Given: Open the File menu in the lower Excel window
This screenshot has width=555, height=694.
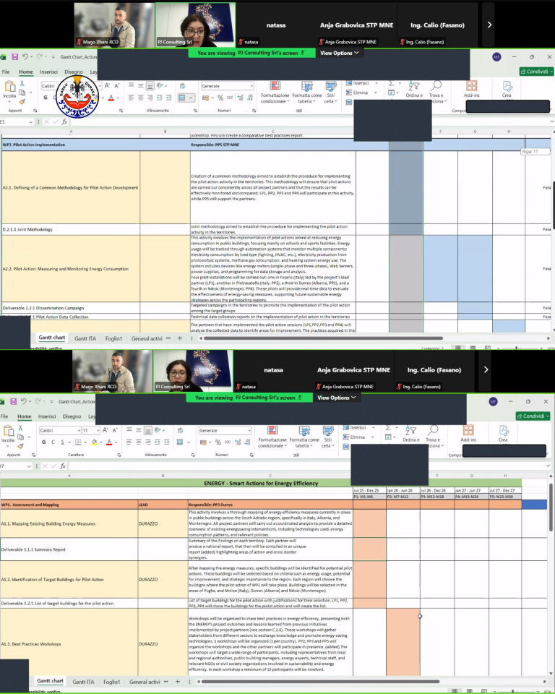Looking at the screenshot, I should (4, 416).
